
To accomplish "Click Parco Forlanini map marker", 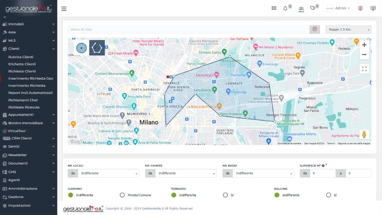I will click(x=245, y=113).
